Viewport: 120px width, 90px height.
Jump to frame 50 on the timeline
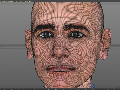tap(63, 89)
